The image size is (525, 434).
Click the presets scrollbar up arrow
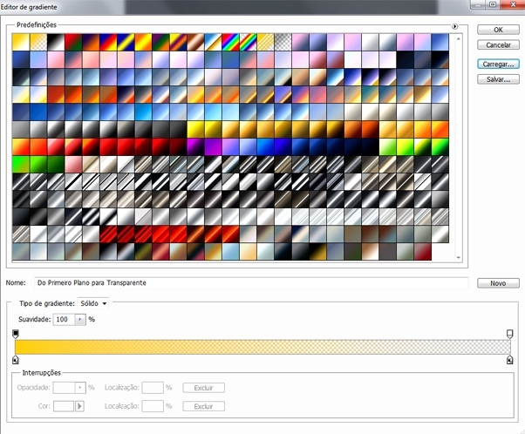point(459,39)
